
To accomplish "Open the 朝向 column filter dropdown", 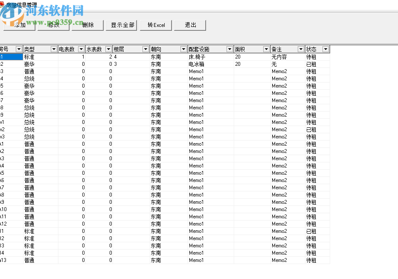I will [x=183, y=49].
